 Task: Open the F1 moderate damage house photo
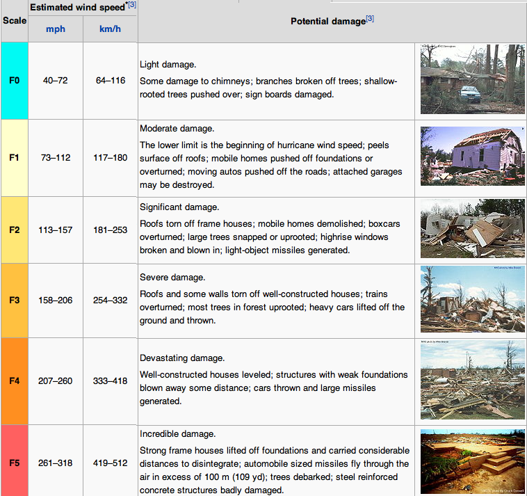click(x=472, y=156)
